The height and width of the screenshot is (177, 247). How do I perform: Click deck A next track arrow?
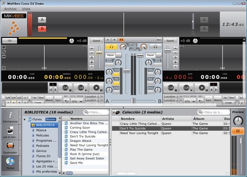coord(55,89)
